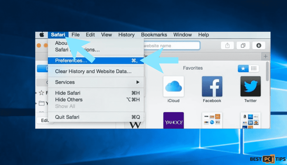Open the Apple menu
The image size is (287, 165).
pos(42,35)
